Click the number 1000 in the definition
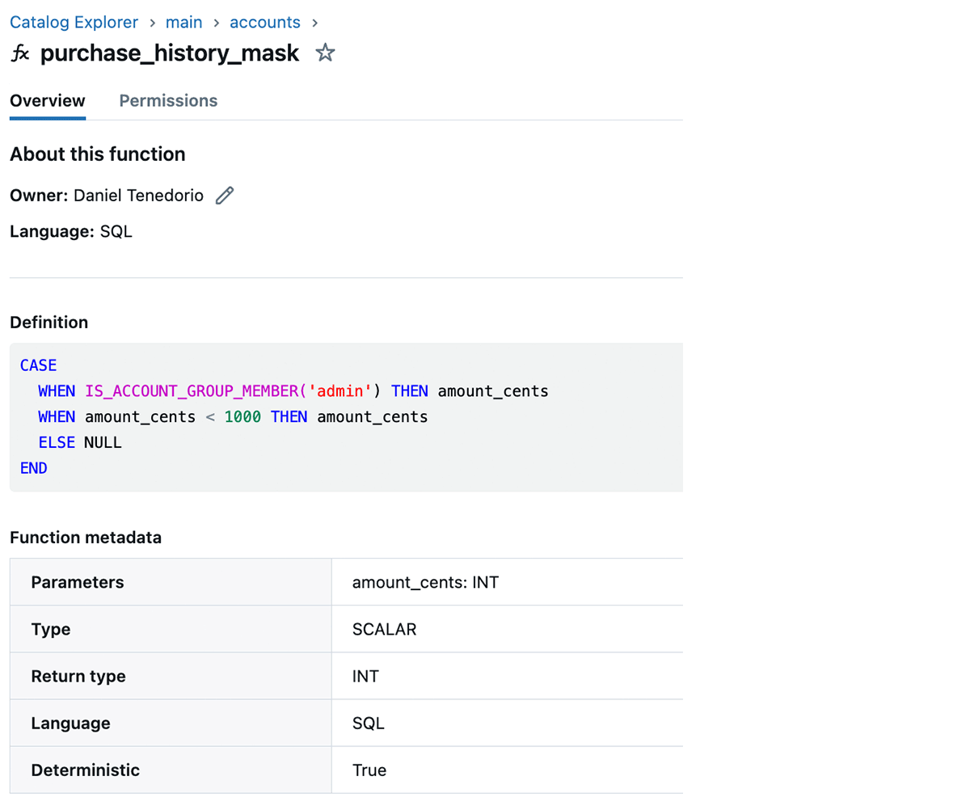Viewport: 970px width, 806px height. pos(242,417)
